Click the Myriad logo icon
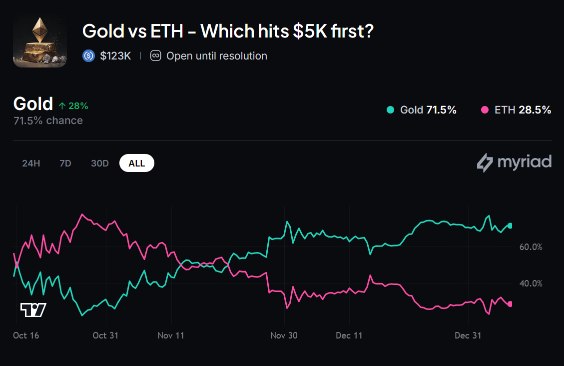The width and height of the screenshot is (564, 366). (485, 163)
